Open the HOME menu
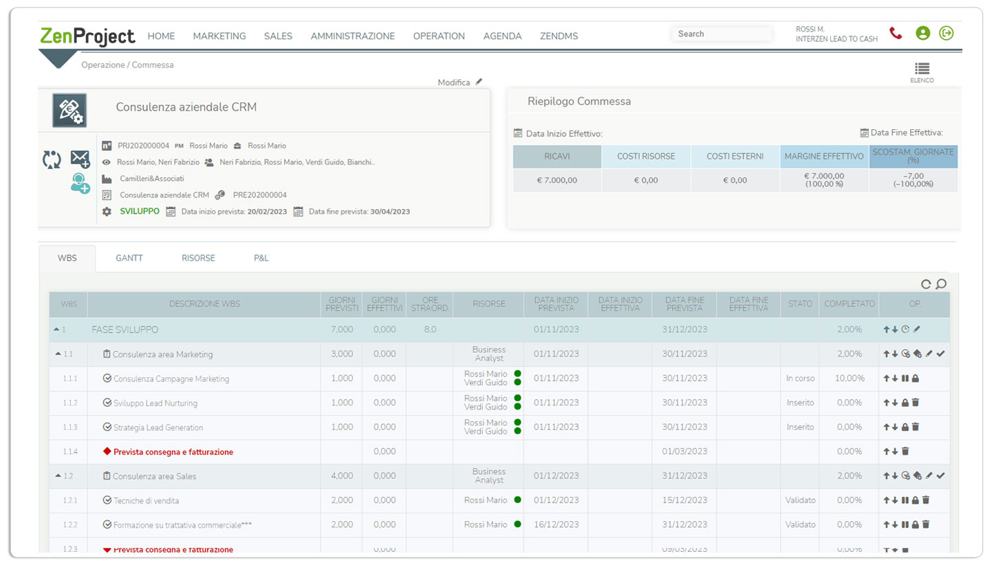 click(161, 36)
